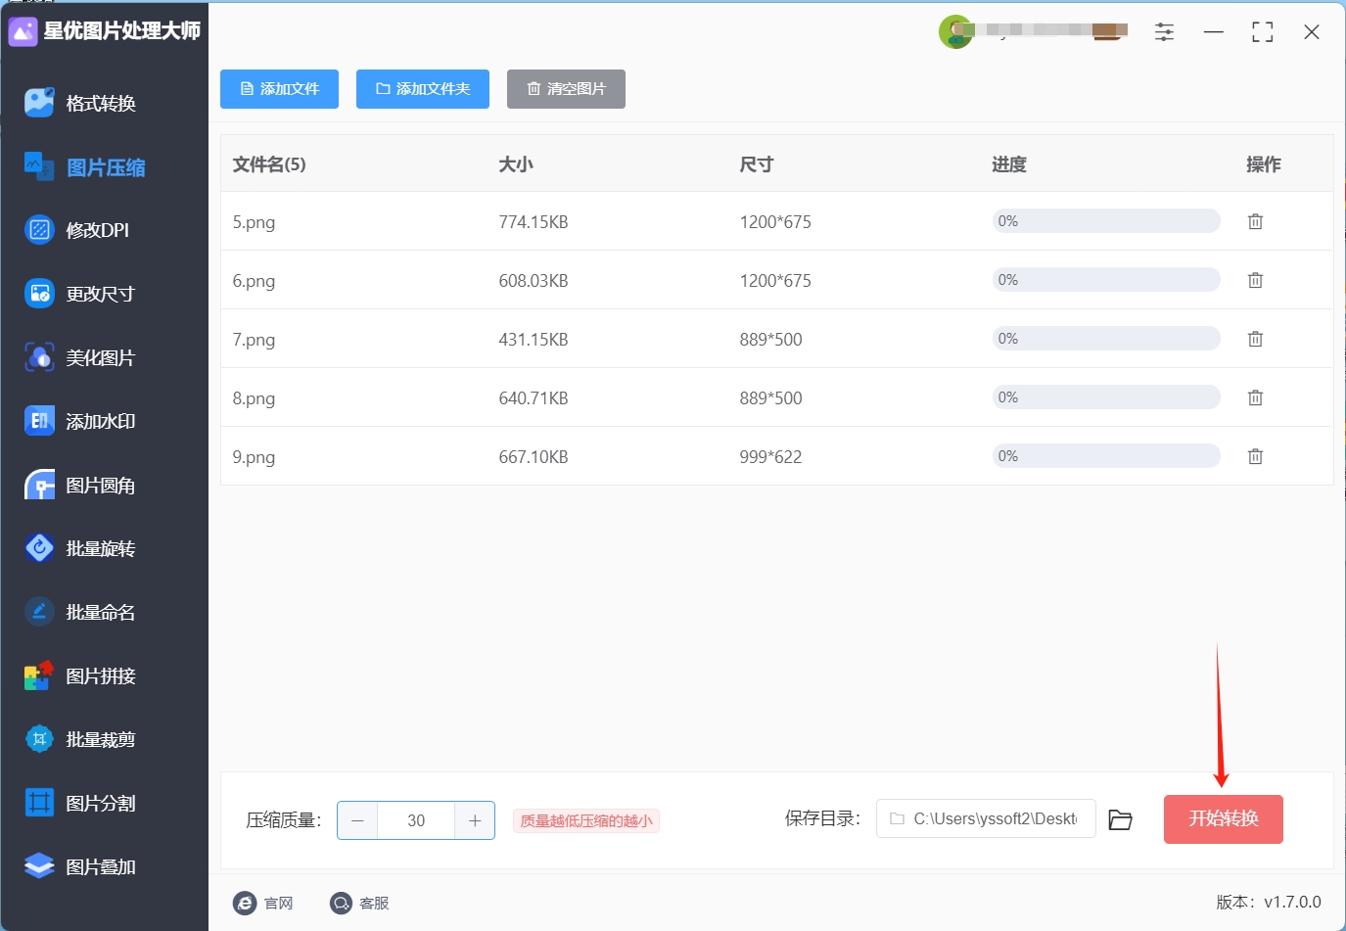
Task: Click size value 608.03KB
Action: [x=534, y=281]
